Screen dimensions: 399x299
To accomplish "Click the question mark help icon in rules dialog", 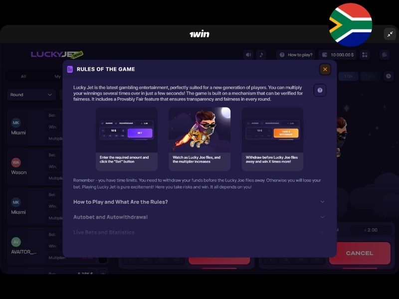I will tap(320, 90).
